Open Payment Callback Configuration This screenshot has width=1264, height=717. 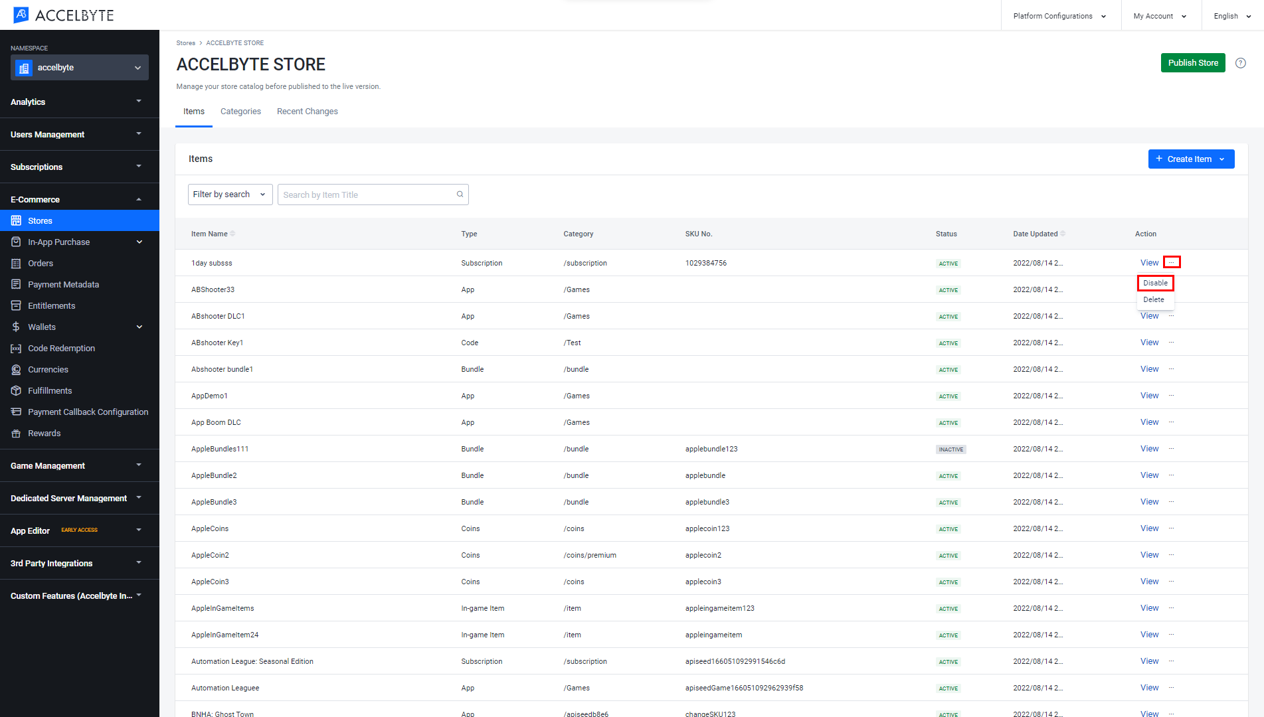(x=88, y=412)
